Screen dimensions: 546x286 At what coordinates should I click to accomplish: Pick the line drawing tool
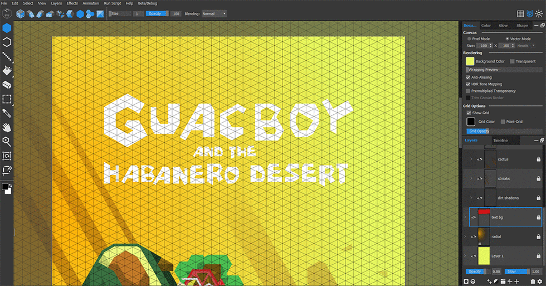[x=7, y=56]
